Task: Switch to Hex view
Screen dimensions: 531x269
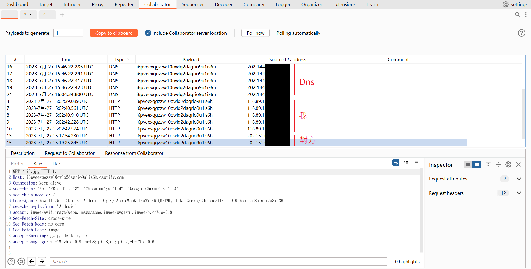Action: point(56,163)
